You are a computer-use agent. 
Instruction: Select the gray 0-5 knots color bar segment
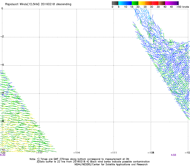[115, 3]
